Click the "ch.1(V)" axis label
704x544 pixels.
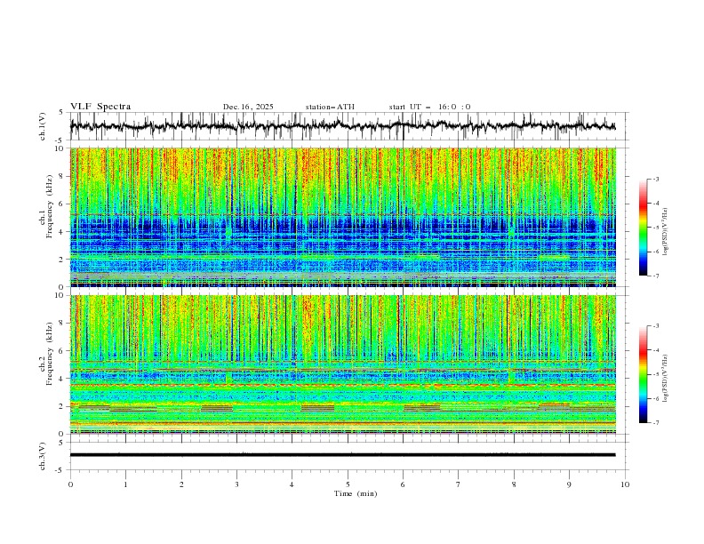43,126
